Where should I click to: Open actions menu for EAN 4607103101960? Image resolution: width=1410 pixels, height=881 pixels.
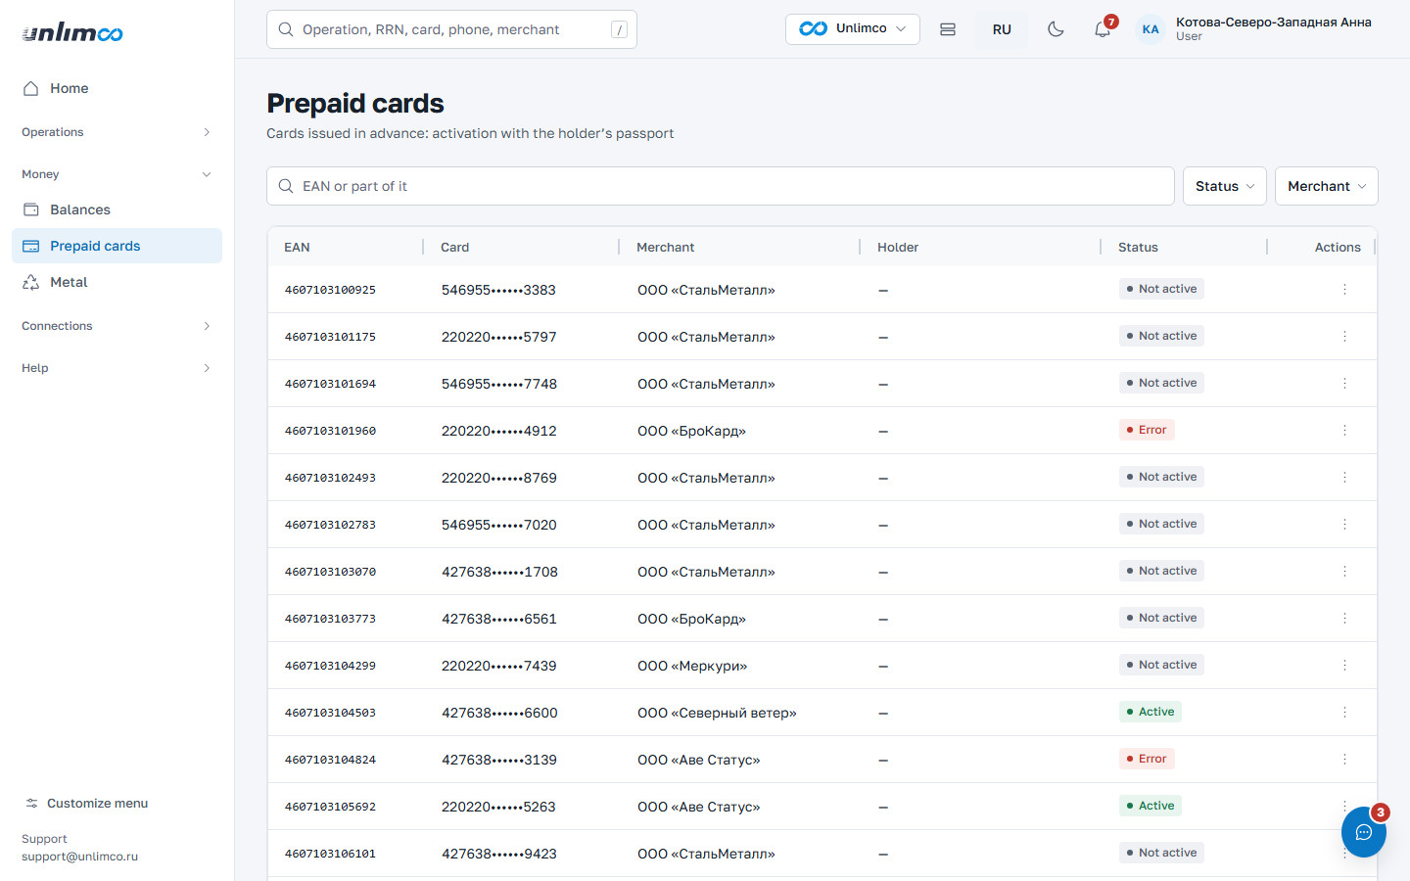point(1344,431)
